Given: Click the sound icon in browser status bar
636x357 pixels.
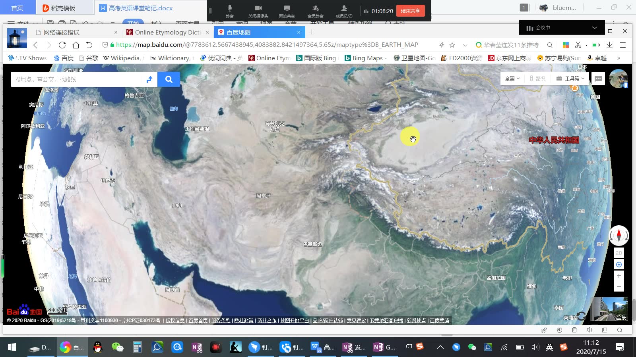Looking at the screenshot, I should coord(589,330).
